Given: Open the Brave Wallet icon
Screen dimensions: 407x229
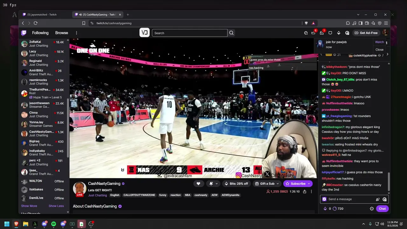Looking at the screenshot, I should point(367,23).
